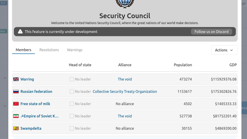Click the leader placeholder box in Free state of milk row
This screenshot has height=139, width=247.
coord(72,104)
